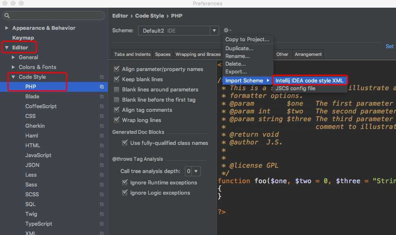Expand the General subsection
Viewport: 396px width, 235px height.
tap(13, 57)
